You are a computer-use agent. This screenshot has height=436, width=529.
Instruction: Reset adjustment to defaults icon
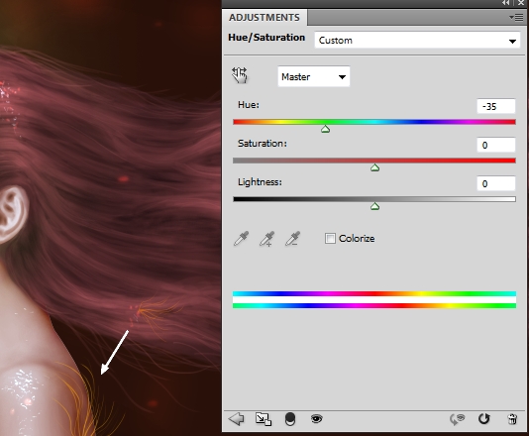click(483, 419)
